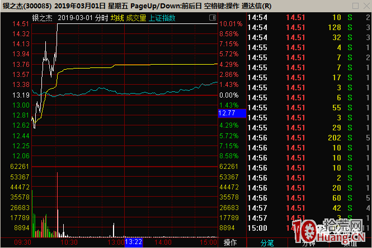Click the 均线 legend label
Screen dimensions: 372x248
click(117, 18)
